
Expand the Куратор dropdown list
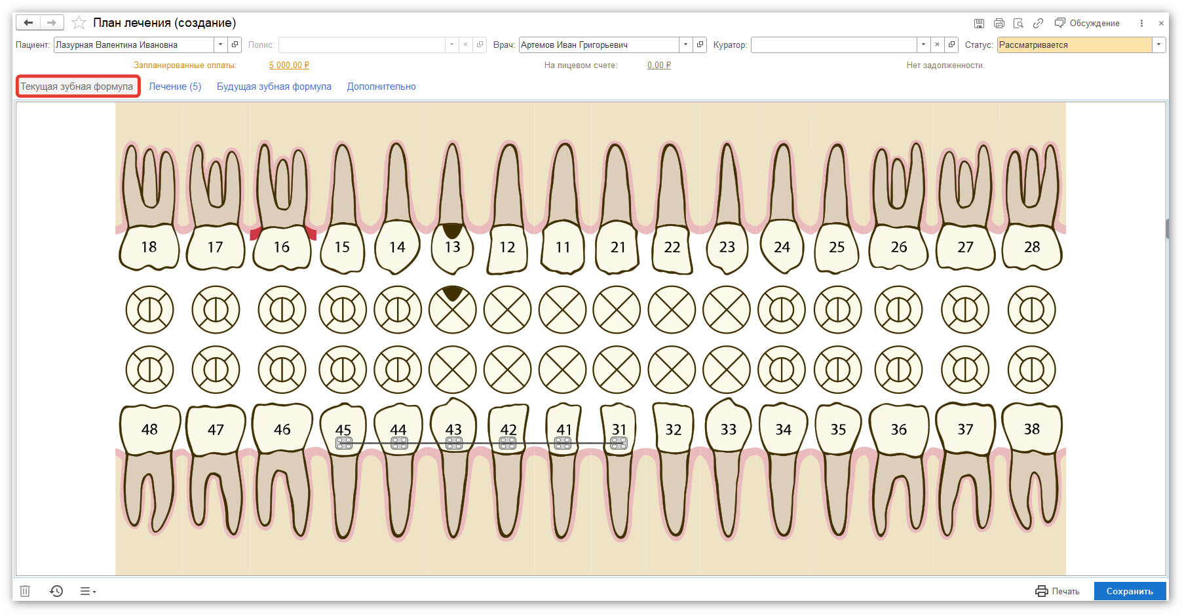(923, 45)
